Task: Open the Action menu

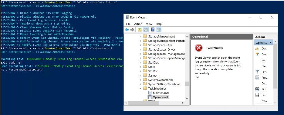Action: coord(138,24)
